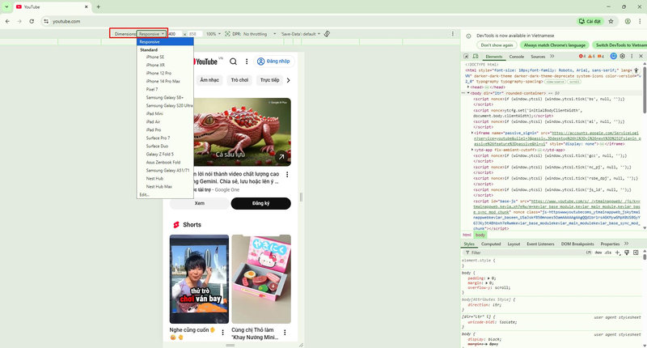The width and height of the screenshot is (647, 348).
Task: Open the Cá sấu lựu ad thumbnail
Action: (x=242, y=132)
